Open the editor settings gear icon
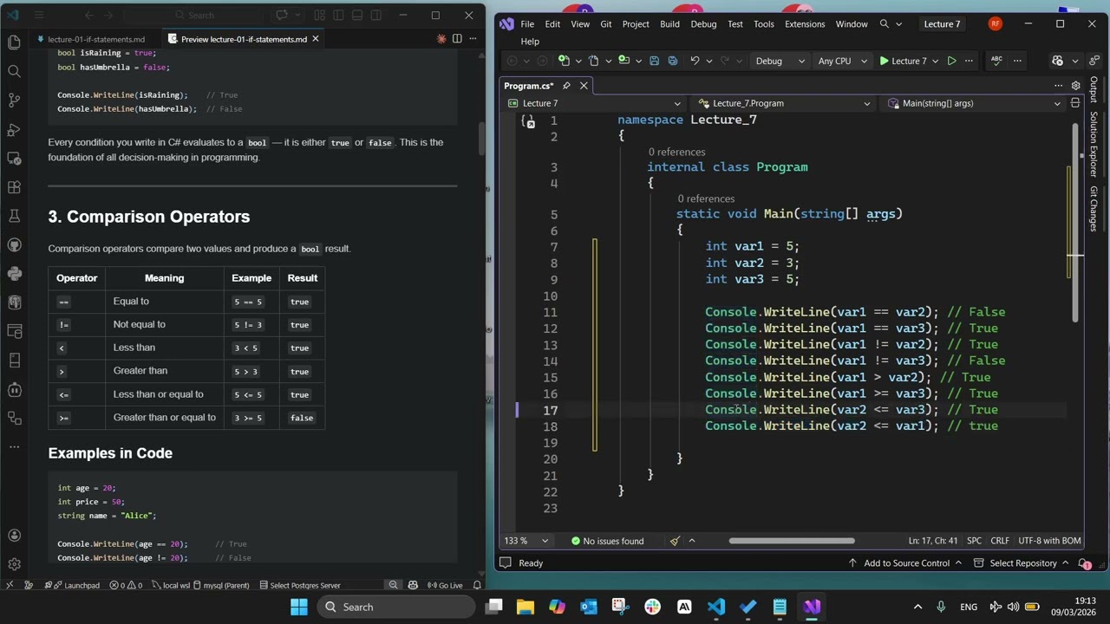The image size is (1110, 624). 1075,86
